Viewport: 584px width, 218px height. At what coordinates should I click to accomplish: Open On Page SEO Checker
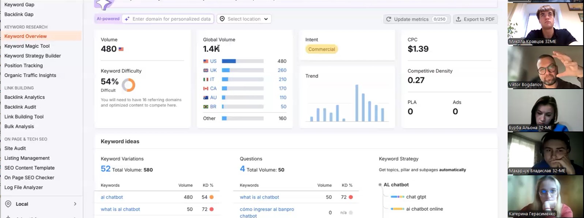coord(29,177)
